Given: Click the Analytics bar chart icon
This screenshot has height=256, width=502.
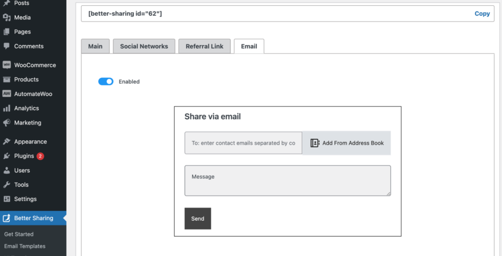Looking at the screenshot, I should [x=7, y=108].
